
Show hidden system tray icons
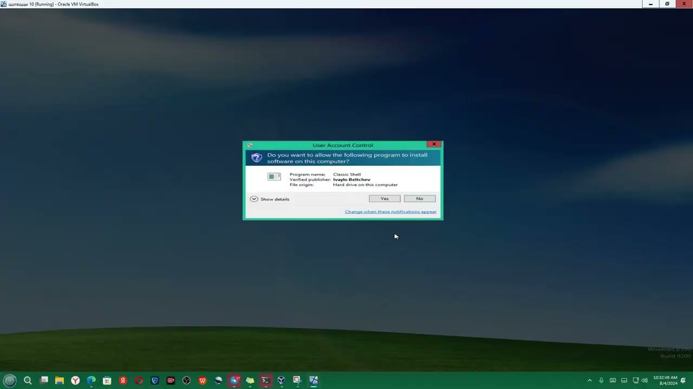point(590,380)
